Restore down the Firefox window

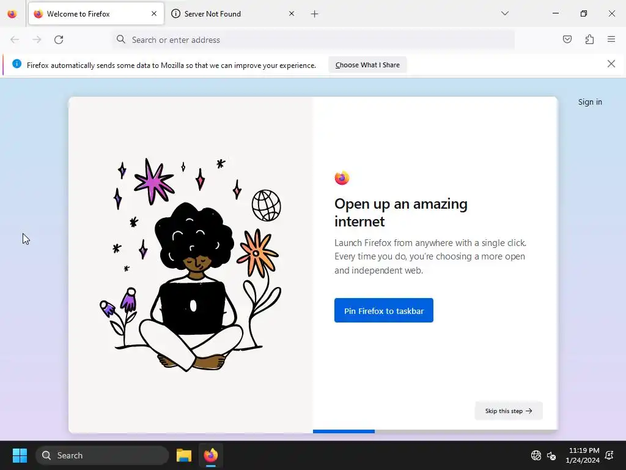[x=584, y=13]
